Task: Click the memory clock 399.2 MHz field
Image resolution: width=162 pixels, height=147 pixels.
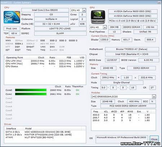Action: [x=108, y=77]
